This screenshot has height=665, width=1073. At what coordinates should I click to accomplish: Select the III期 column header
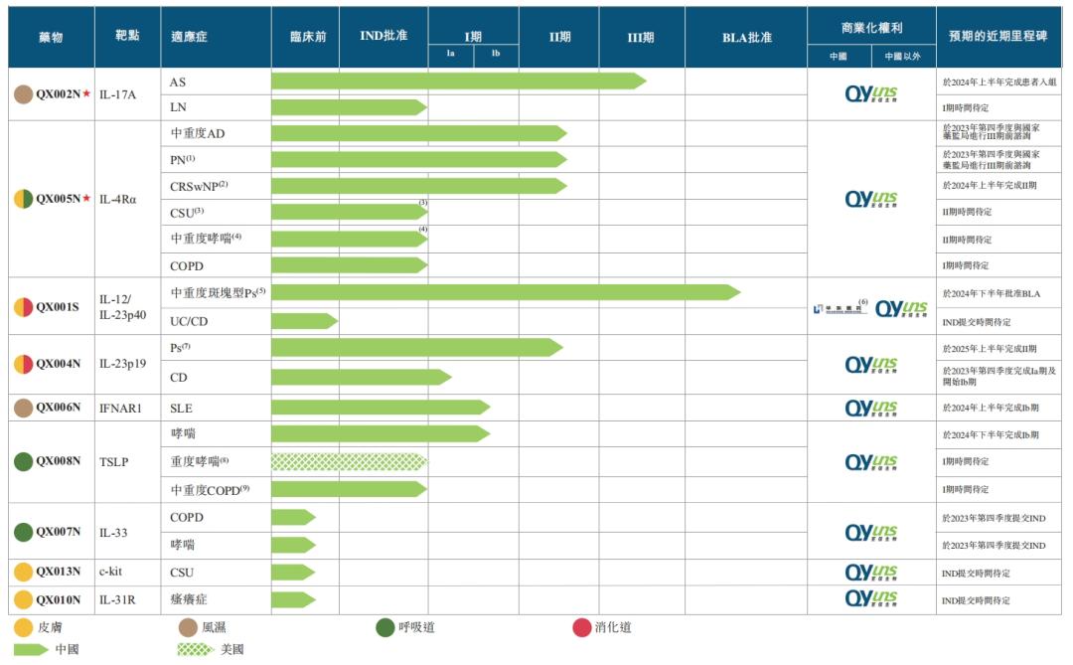[641, 37]
